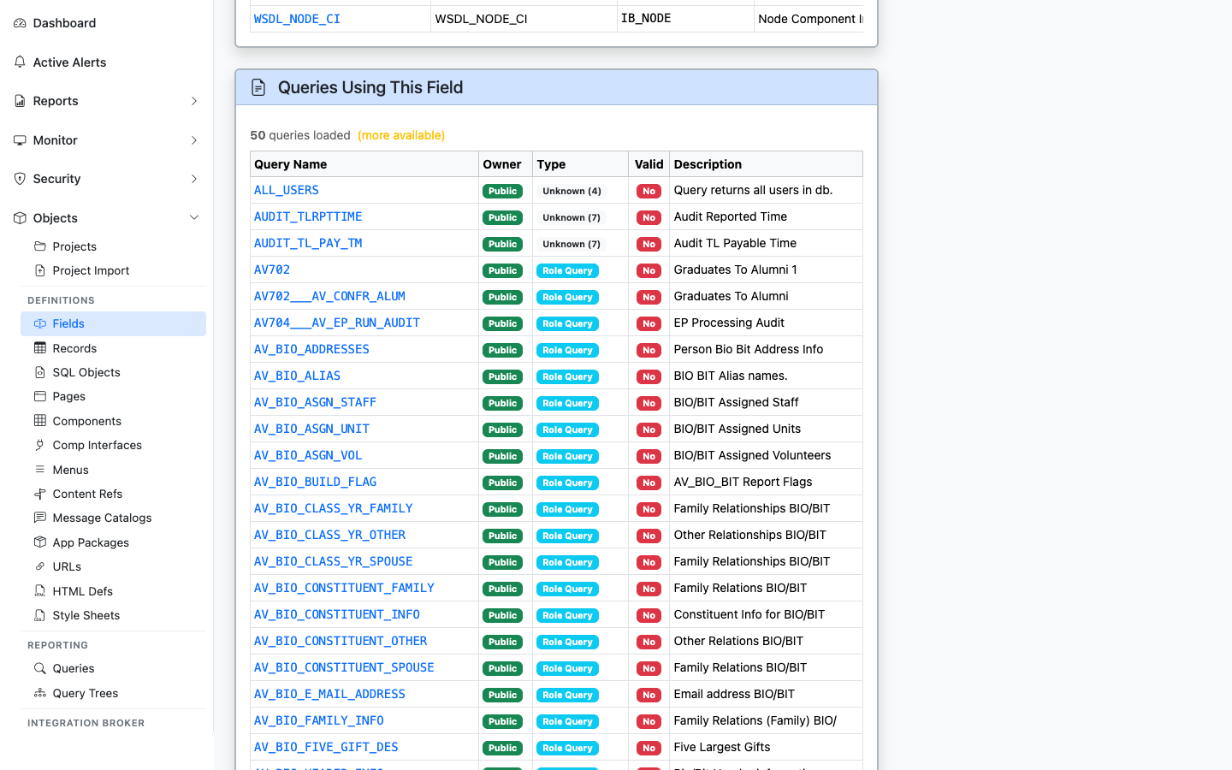Open the ALL_USERS query link
Image resolution: width=1232 pixels, height=770 pixels.
(287, 190)
